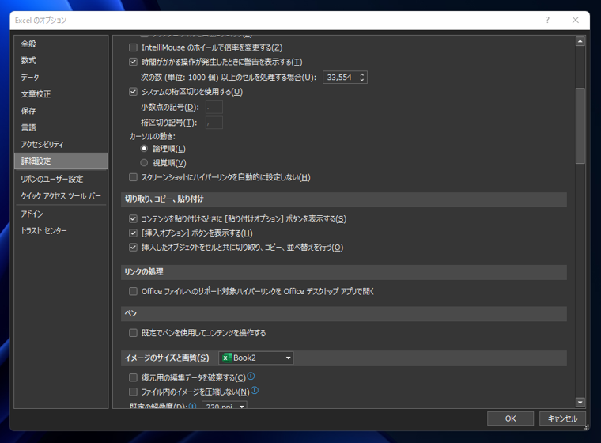Click the scrollbar down arrow
Screen dimensions: 601x443
580,403
